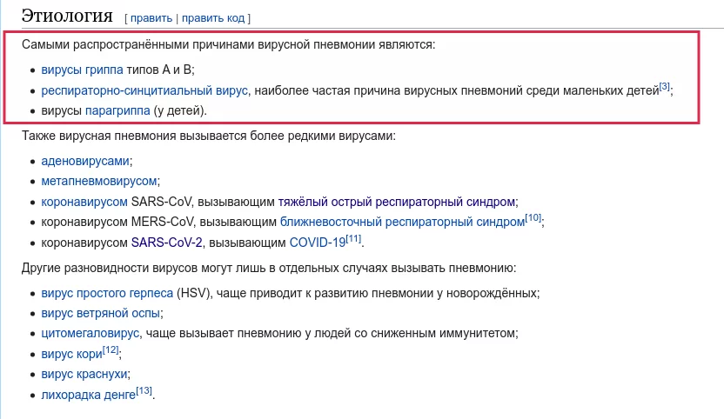Open the 'респираторно-синцитиальный вирус' article link
This screenshot has height=419, width=724.
click(x=145, y=90)
